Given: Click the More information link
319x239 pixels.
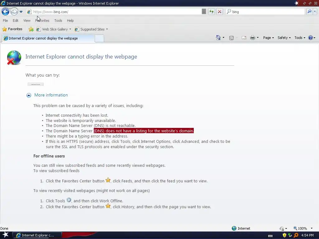Looking at the screenshot, I should click(x=51, y=95).
